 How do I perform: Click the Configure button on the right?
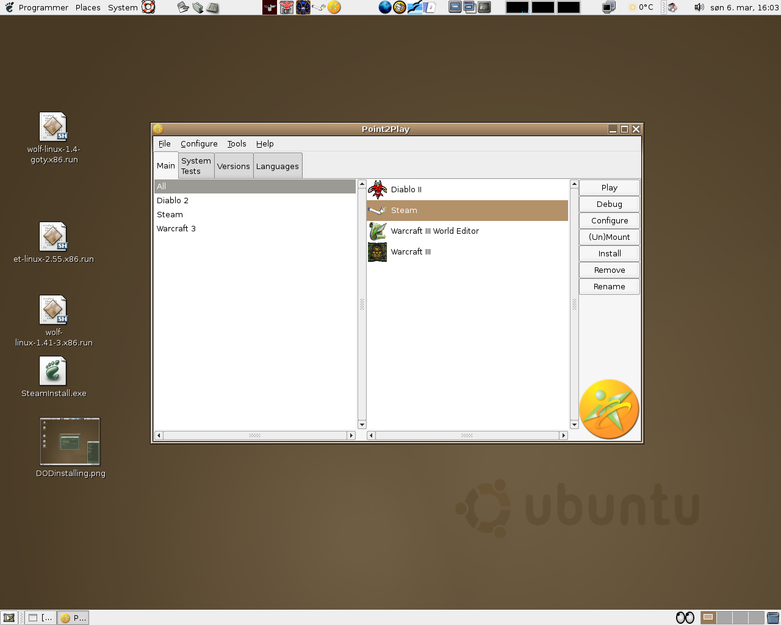click(x=610, y=220)
